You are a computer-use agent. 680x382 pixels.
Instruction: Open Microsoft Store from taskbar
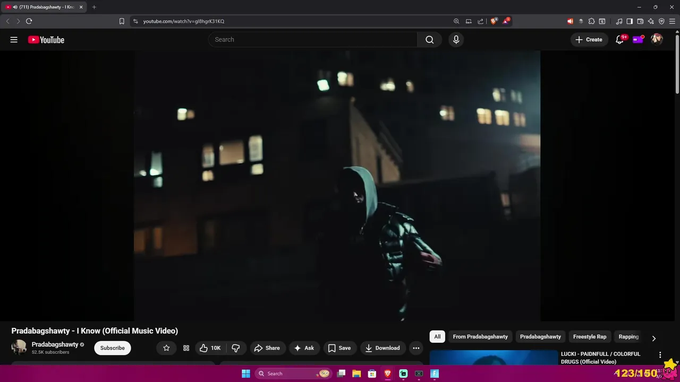point(372,374)
